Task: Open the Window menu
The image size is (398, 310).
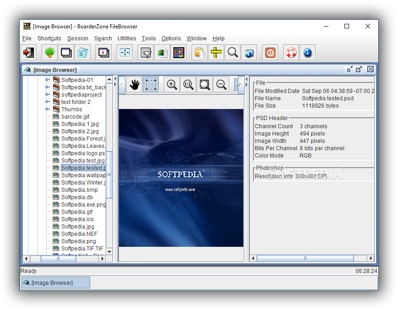Action: pos(196,38)
